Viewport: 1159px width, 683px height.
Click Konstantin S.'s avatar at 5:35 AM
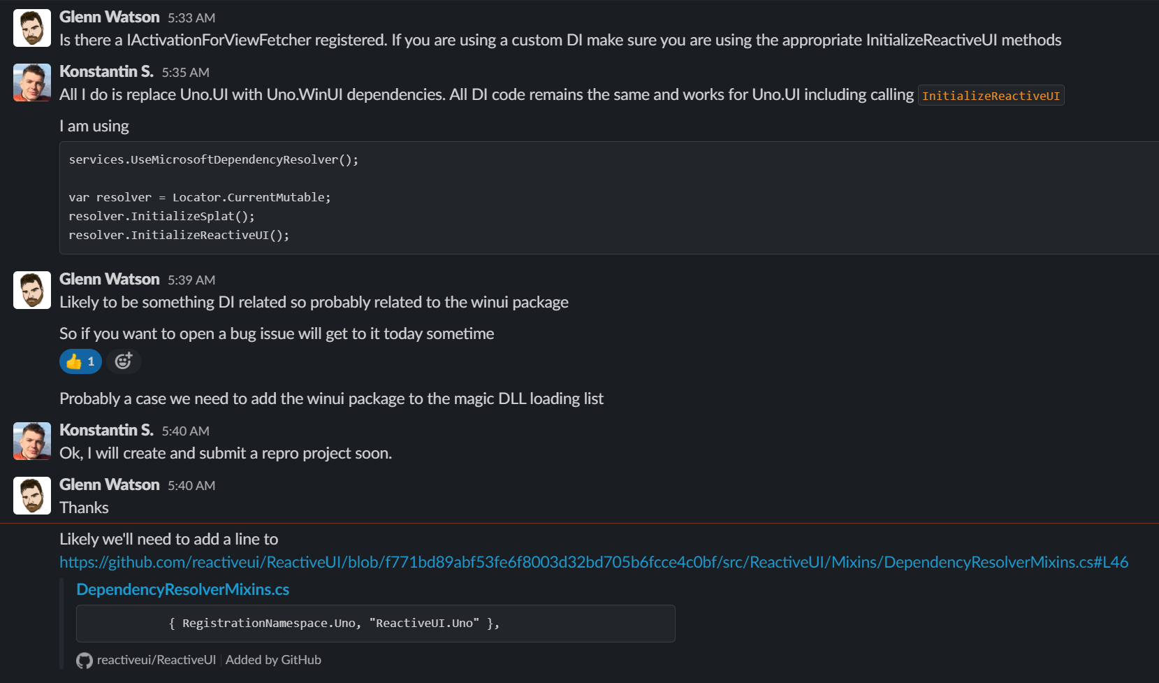(x=31, y=82)
